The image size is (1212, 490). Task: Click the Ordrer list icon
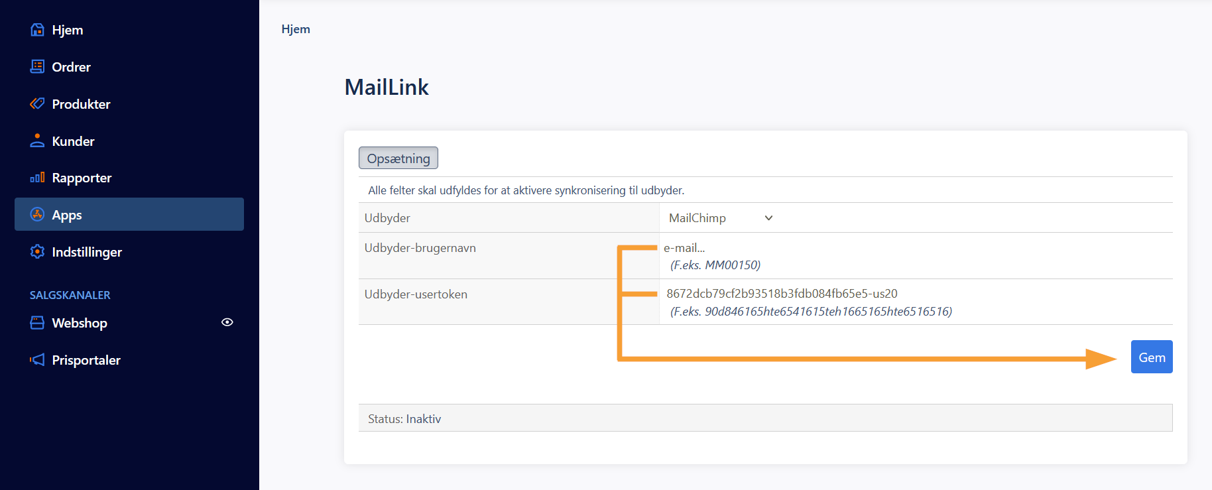click(x=37, y=66)
